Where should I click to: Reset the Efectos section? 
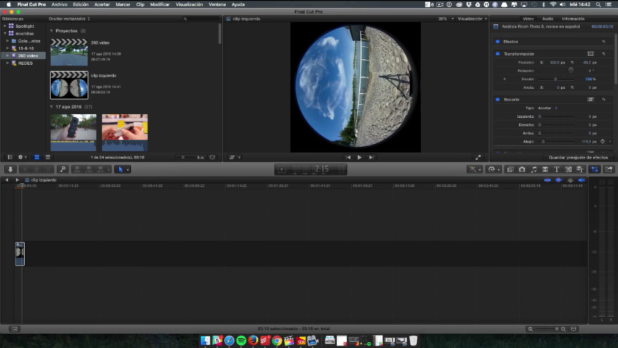[603, 41]
